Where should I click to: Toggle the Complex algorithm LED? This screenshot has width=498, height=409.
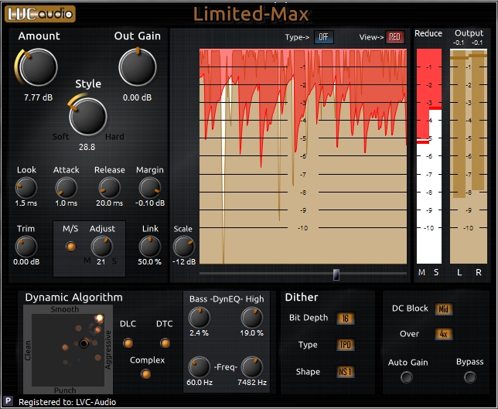(146, 374)
